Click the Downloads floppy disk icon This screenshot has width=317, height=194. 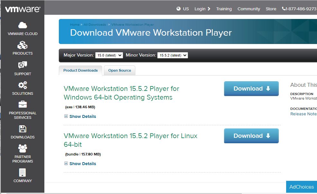coord(23,129)
